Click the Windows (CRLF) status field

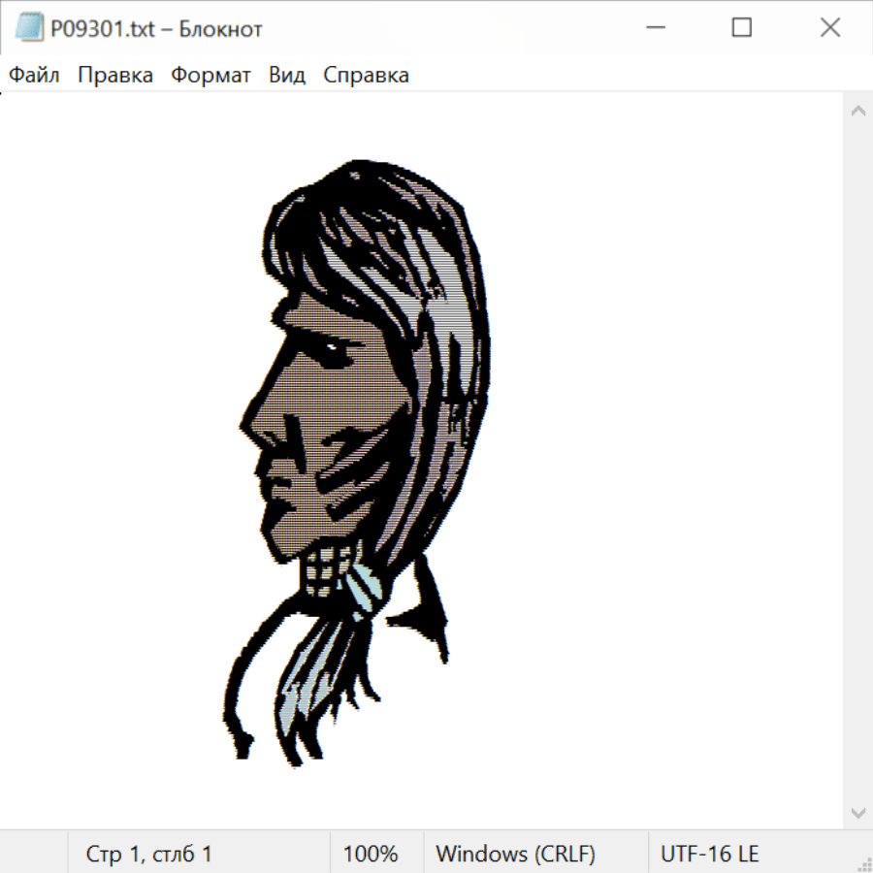(515, 855)
